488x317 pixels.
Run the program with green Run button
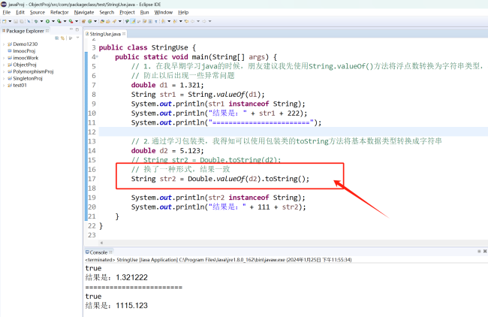(47, 21)
